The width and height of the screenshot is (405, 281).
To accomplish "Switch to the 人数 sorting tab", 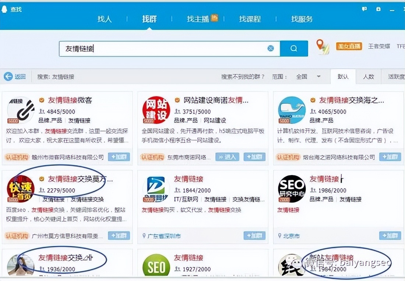I will click(x=368, y=77).
